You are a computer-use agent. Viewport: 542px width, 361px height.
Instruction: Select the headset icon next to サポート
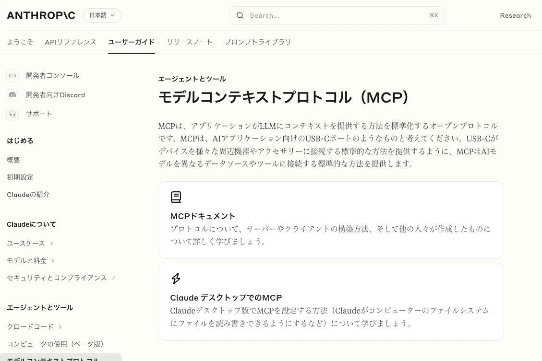(12, 114)
